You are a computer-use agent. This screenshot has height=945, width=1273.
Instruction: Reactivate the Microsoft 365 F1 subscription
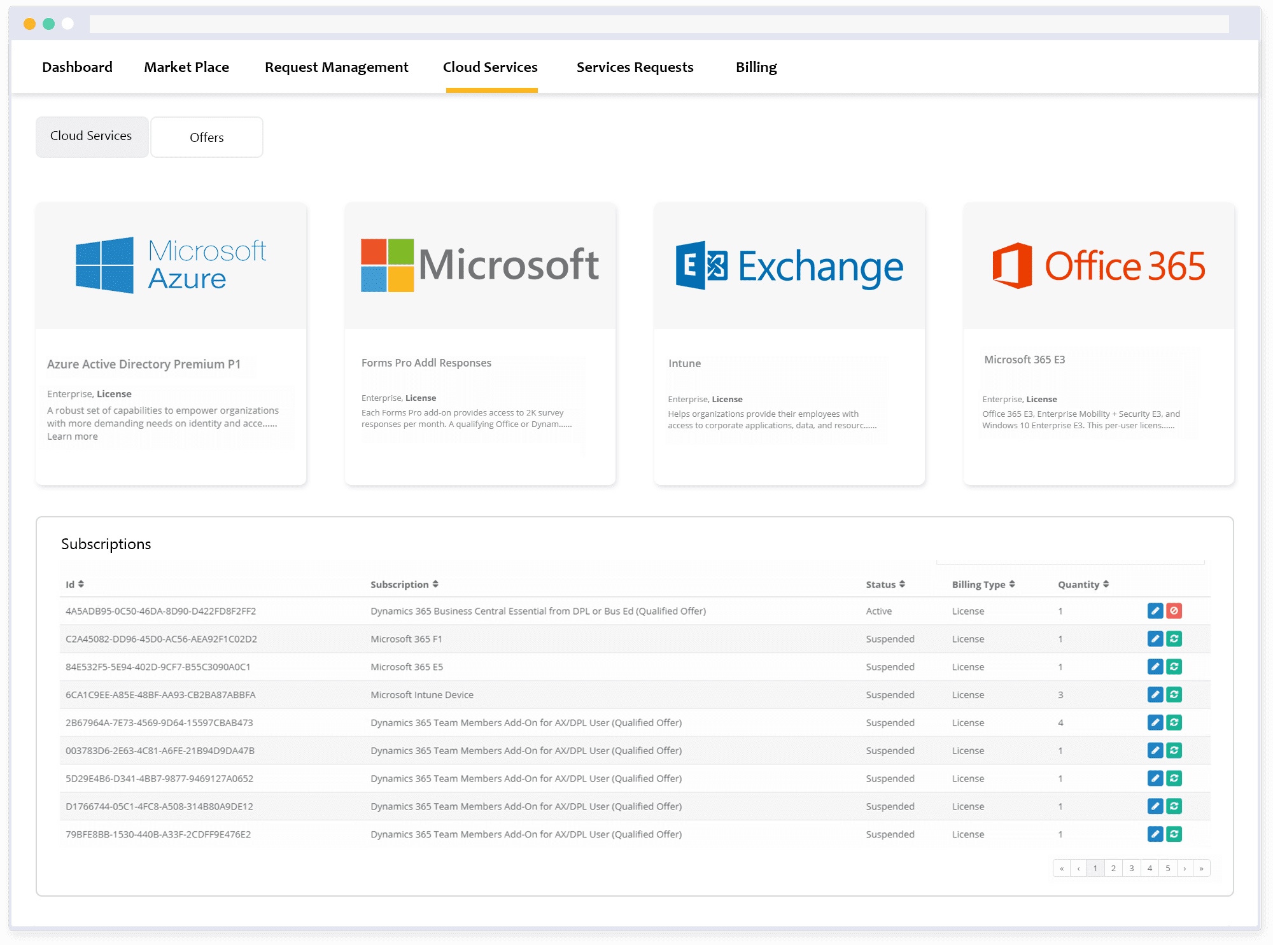1174,638
